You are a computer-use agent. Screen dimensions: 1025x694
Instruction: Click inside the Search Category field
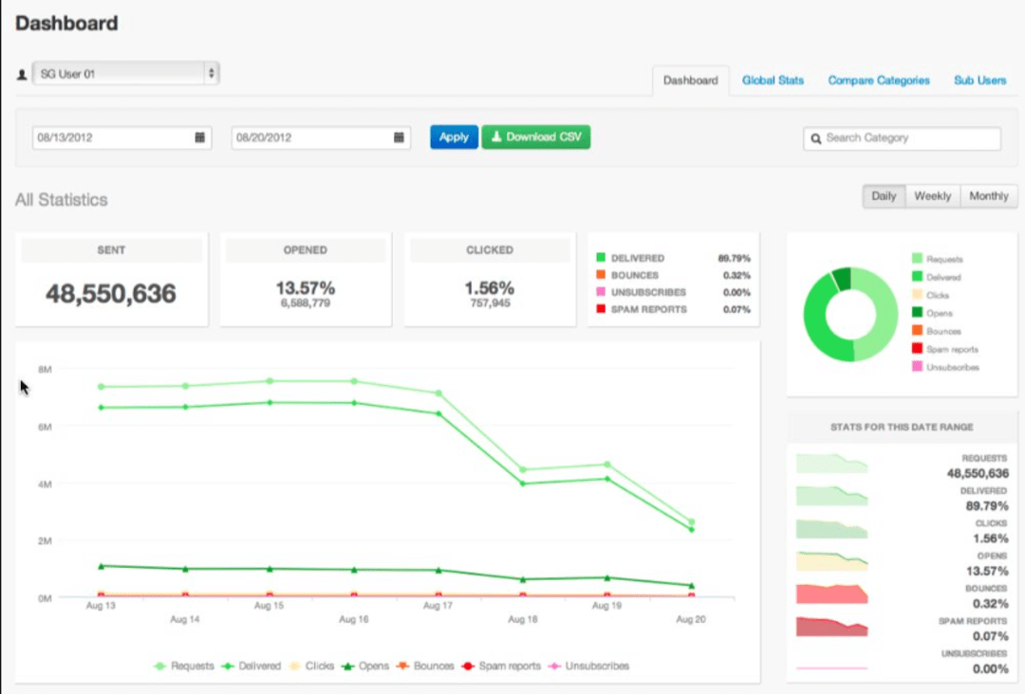click(x=902, y=138)
